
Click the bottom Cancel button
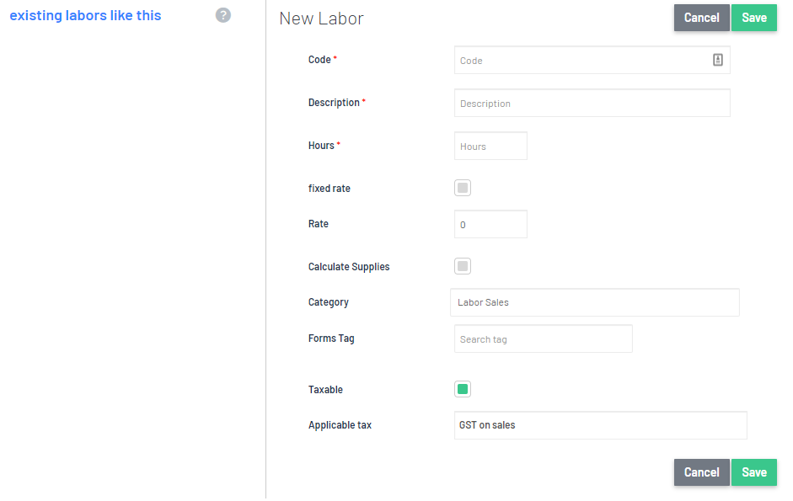701,472
